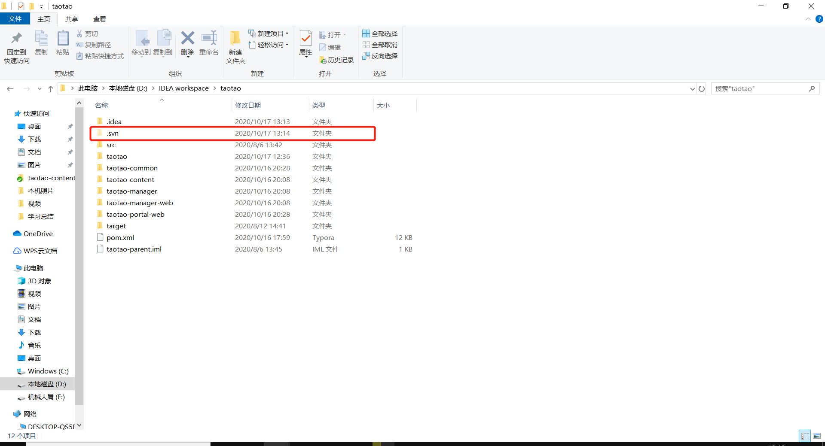Click navigation pane scrollbar up arrow

click(79, 103)
